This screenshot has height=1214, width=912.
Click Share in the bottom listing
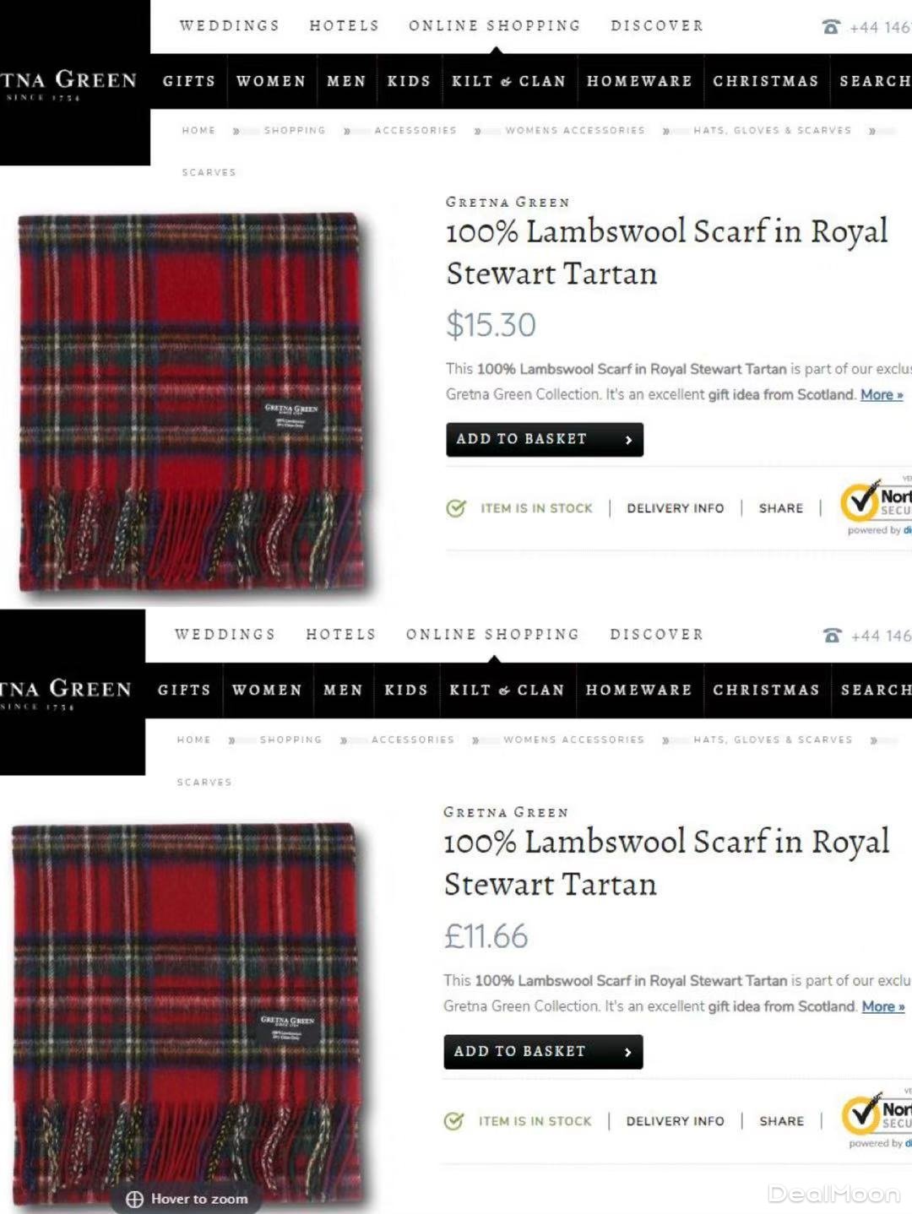(781, 1121)
